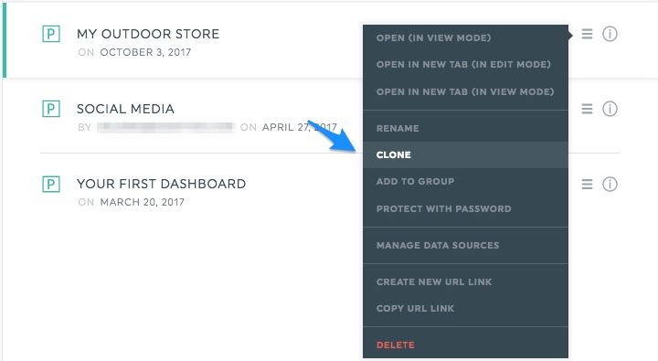
Task: Choose Copy URL Link menu item
Action: pos(465,309)
